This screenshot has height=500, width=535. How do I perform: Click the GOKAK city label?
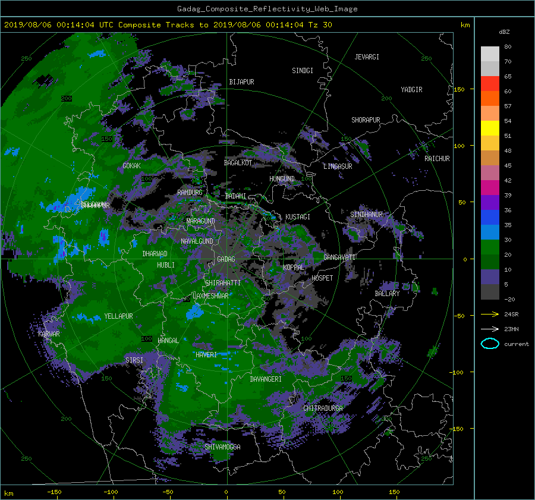click(x=132, y=166)
